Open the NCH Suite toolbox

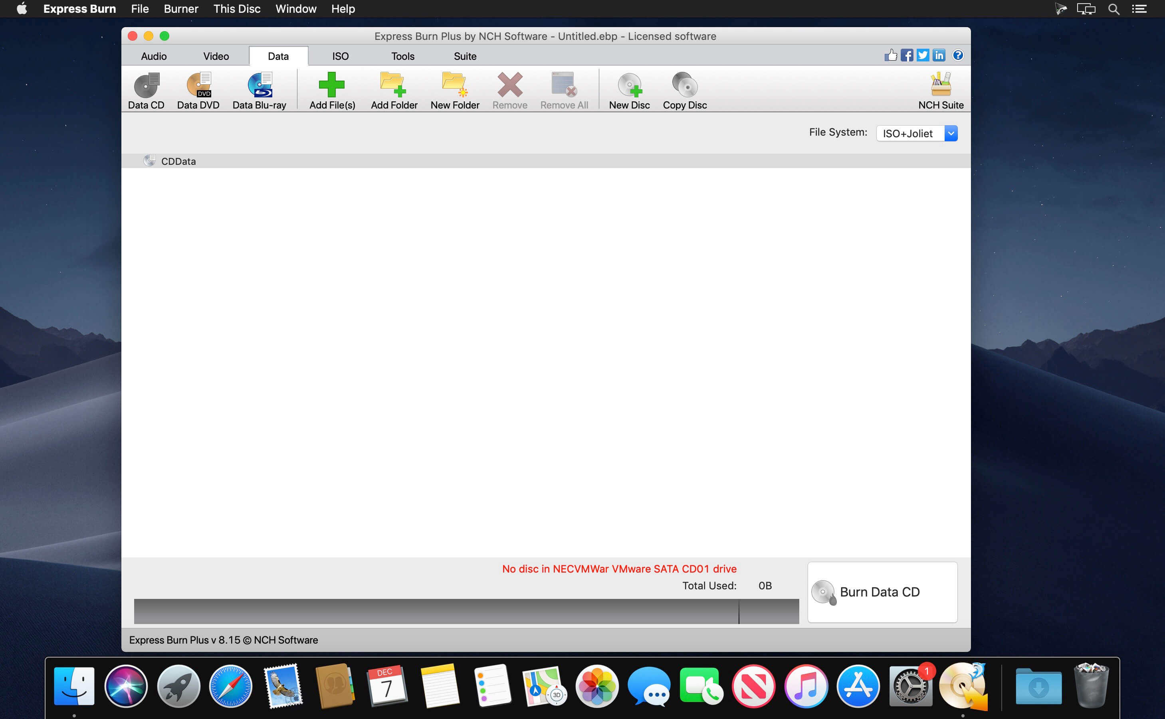point(941,91)
